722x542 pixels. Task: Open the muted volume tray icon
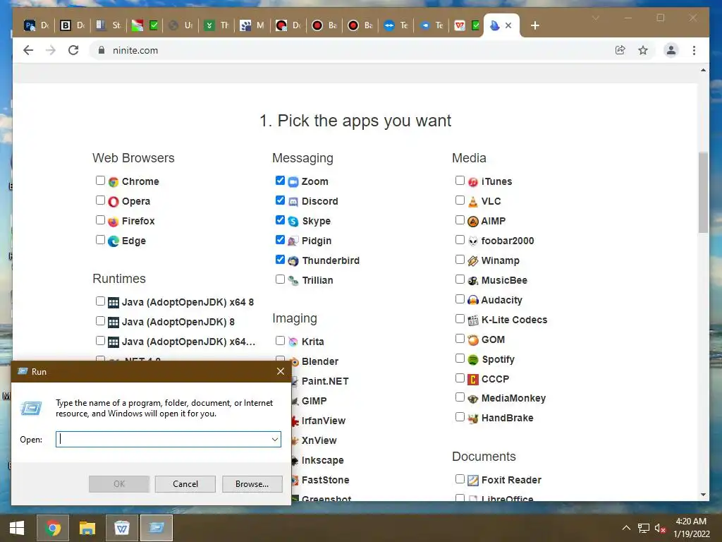coord(660,528)
